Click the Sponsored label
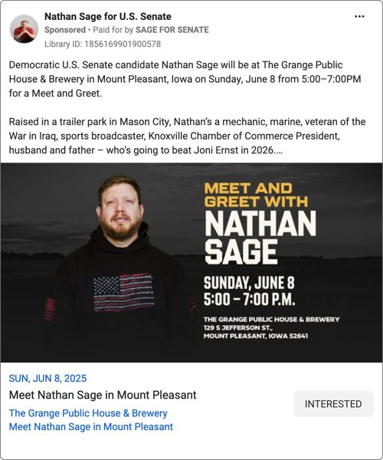This screenshot has height=460, width=383. [65, 30]
